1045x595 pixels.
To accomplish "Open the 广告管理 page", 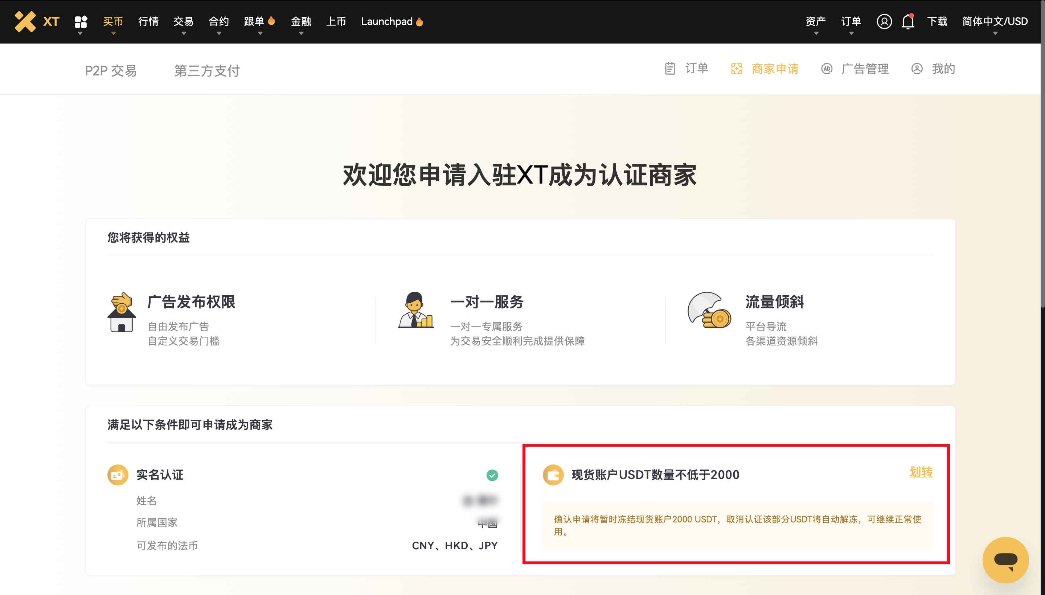I will click(855, 69).
